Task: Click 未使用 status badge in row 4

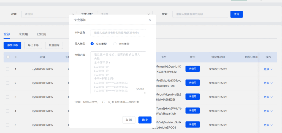Action: (192, 110)
